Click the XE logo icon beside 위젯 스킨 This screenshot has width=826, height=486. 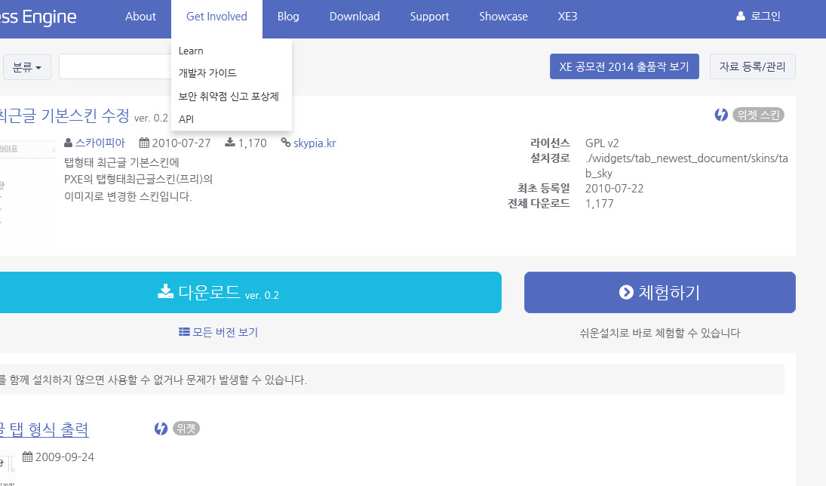coord(721,115)
